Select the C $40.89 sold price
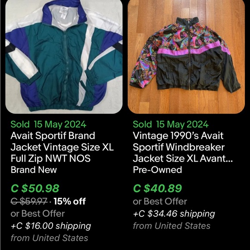The width and height of the screenshot is (250, 250). click(157, 188)
